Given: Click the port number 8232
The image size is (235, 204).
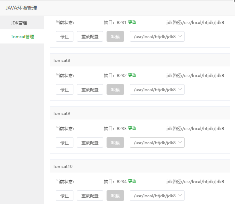Looking at the screenshot, I should click(x=122, y=76).
